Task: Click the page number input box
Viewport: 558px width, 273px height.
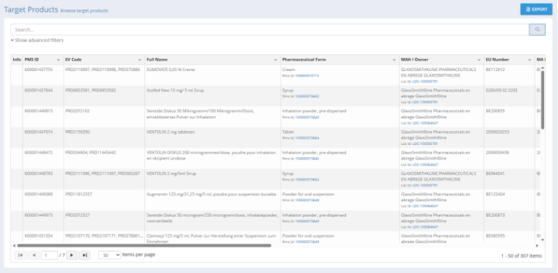Action: point(49,255)
